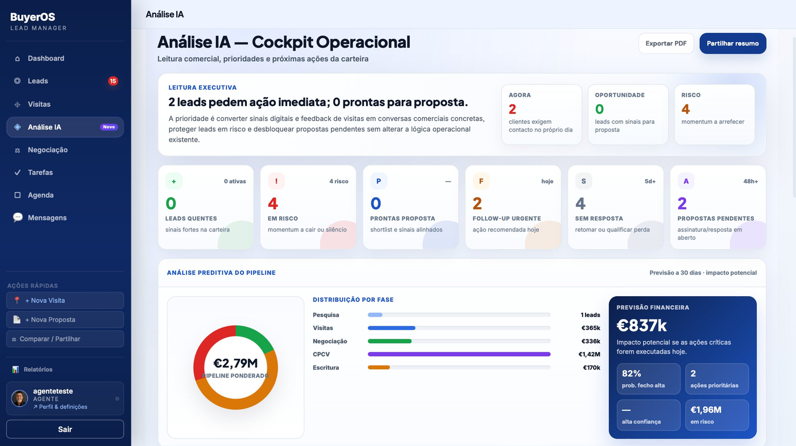Click the €1,96M em risco tile

pos(716,415)
